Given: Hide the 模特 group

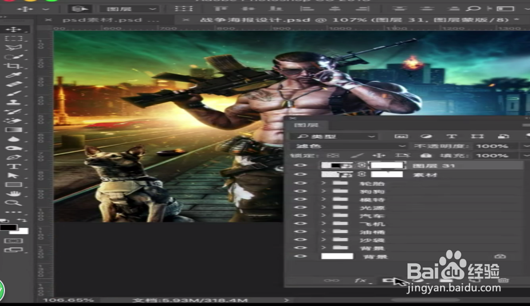Looking at the screenshot, I should click(300, 199).
